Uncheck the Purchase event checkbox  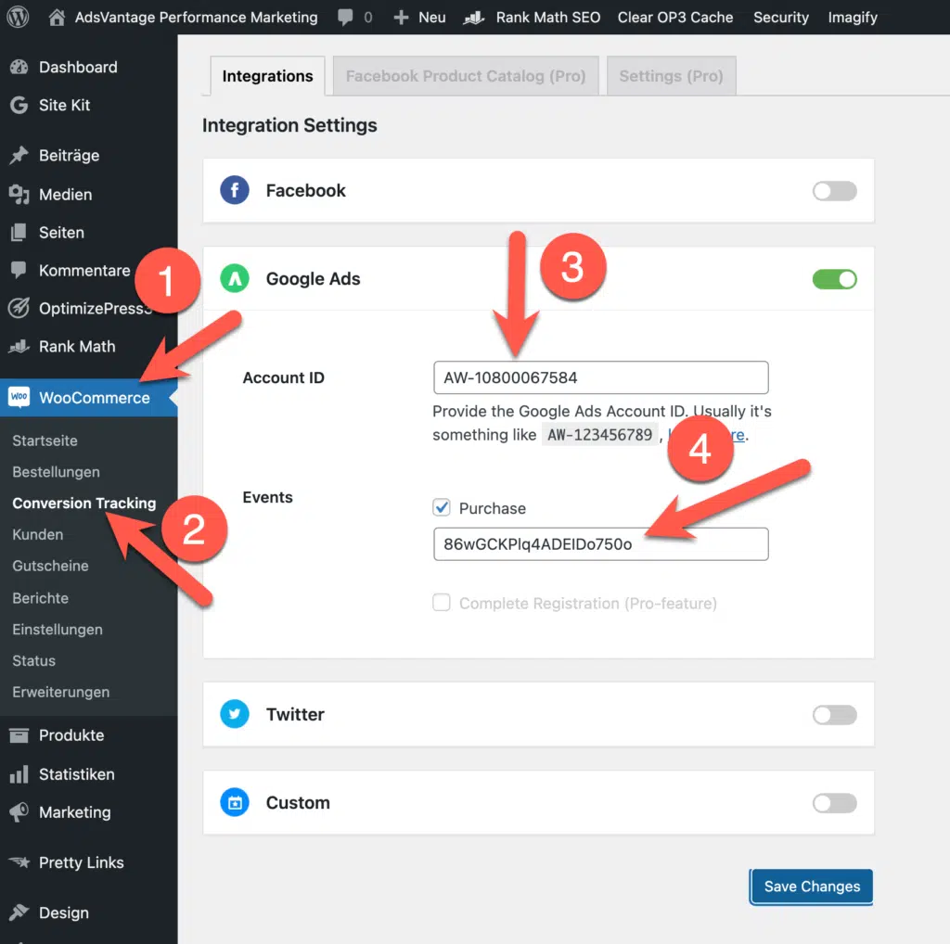point(442,507)
